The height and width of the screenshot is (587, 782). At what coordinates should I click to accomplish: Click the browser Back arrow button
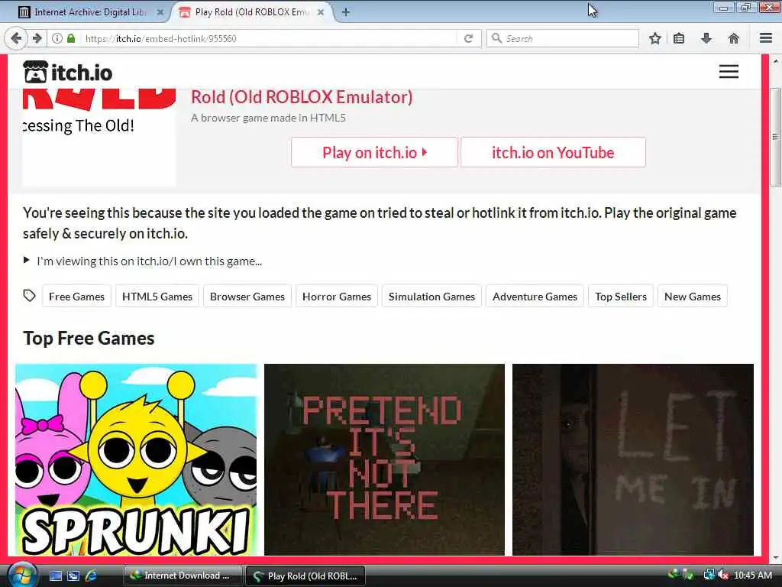pyautogui.click(x=16, y=38)
